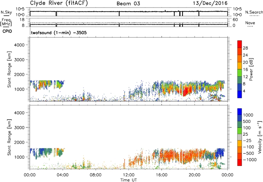Click the "-500" label on Velocity colorbar
The height and width of the screenshot is (182, 263).
click(x=248, y=153)
